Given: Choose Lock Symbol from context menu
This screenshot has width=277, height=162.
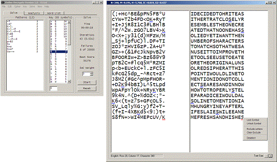Looking at the screenshot, I should point(253,120).
